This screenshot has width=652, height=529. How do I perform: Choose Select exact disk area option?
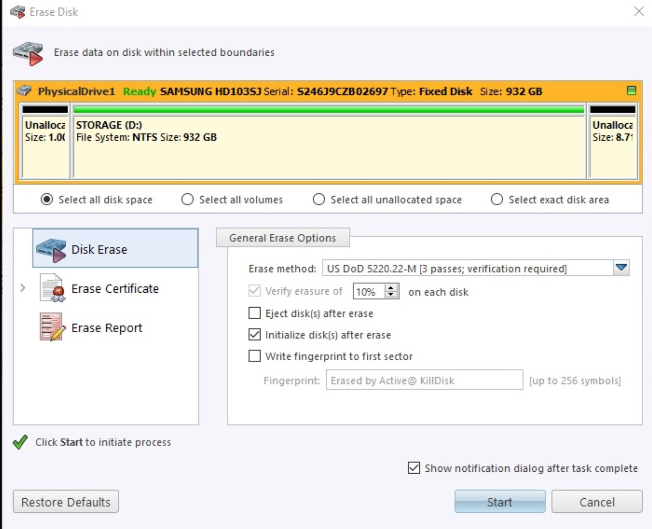click(496, 199)
